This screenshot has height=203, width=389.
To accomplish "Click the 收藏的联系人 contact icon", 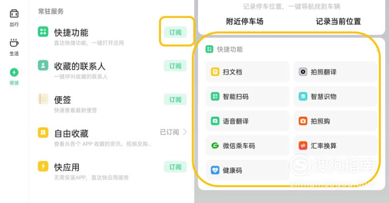I will coord(43,65).
